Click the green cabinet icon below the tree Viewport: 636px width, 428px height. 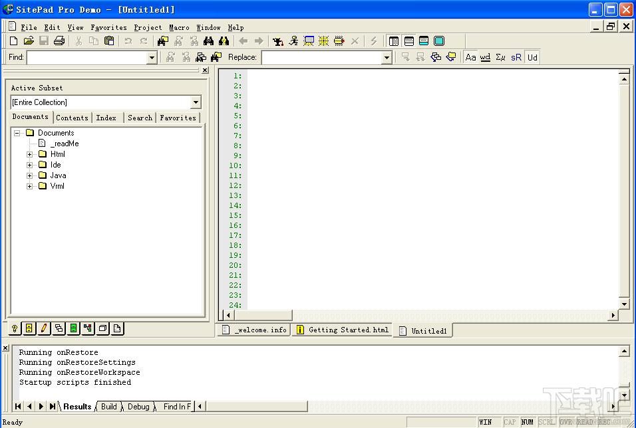[x=73, y=328]
